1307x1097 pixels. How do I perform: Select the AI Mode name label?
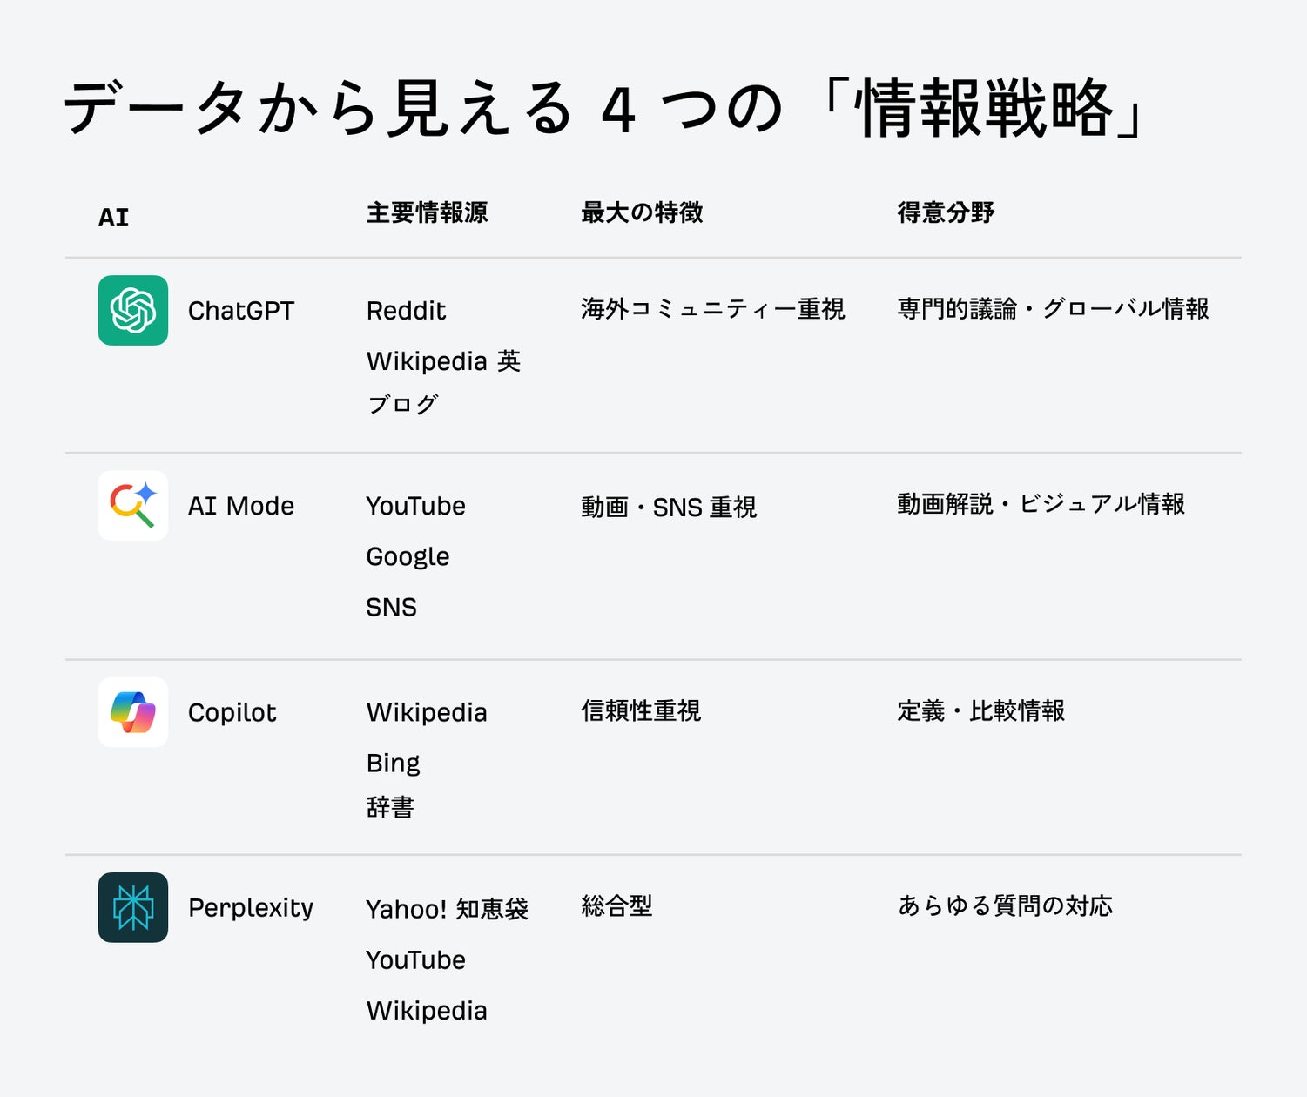(241, 506)
